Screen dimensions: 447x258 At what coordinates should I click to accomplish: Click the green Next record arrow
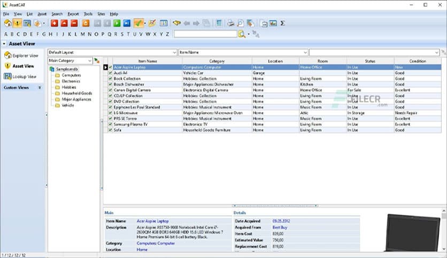pos(117,23)
